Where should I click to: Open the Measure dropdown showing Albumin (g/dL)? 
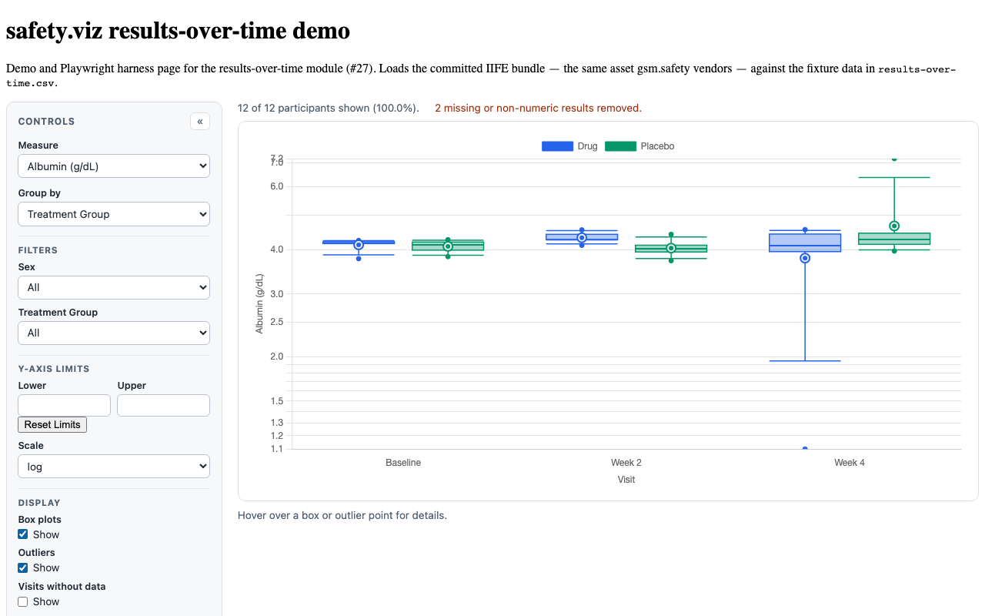[x=114, y=166]
